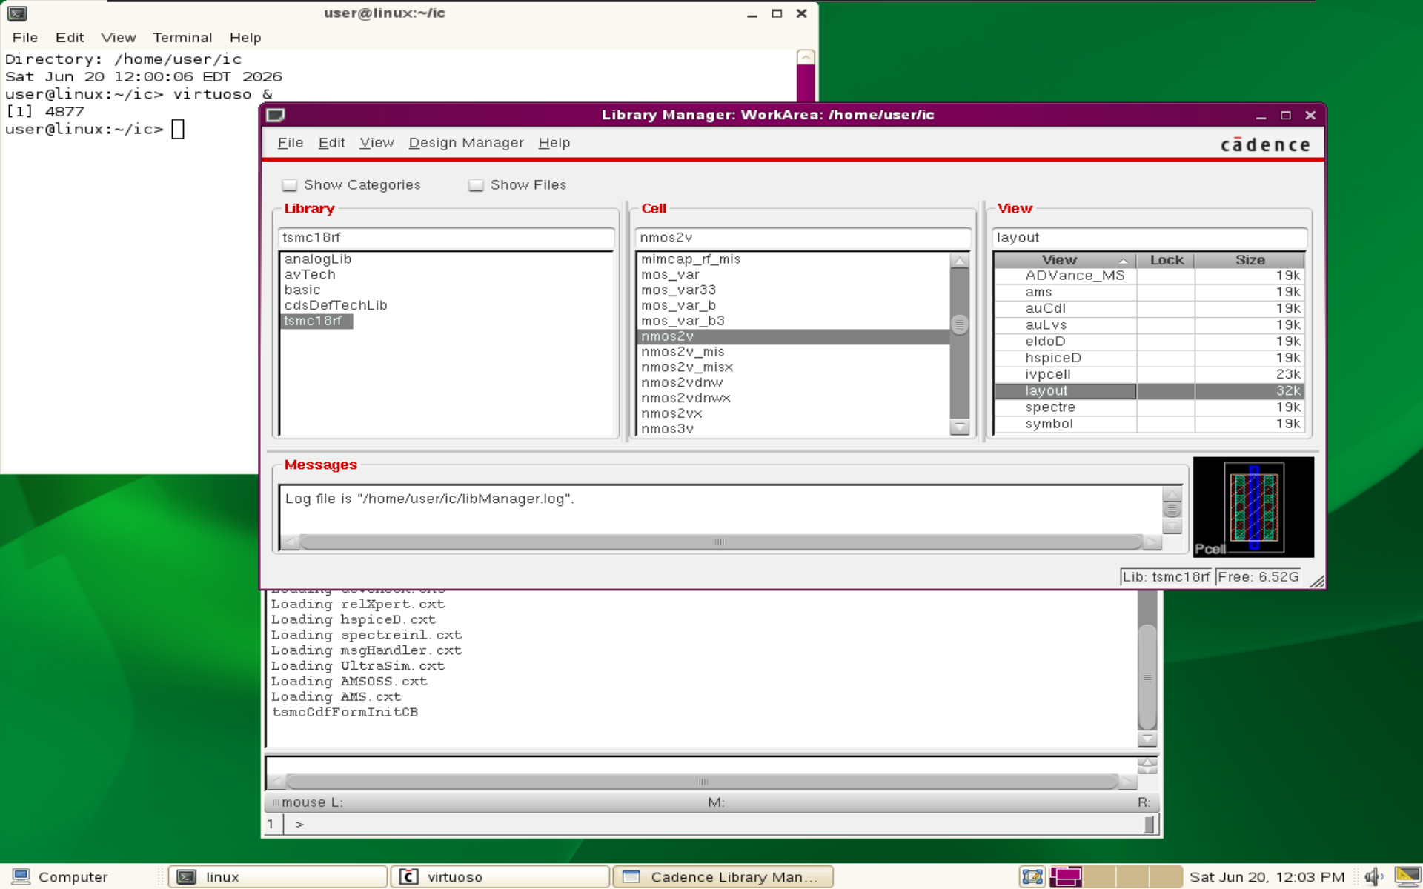
Task: Click the workspace switcher's highlighted workspace
Action: (1066, 876)
